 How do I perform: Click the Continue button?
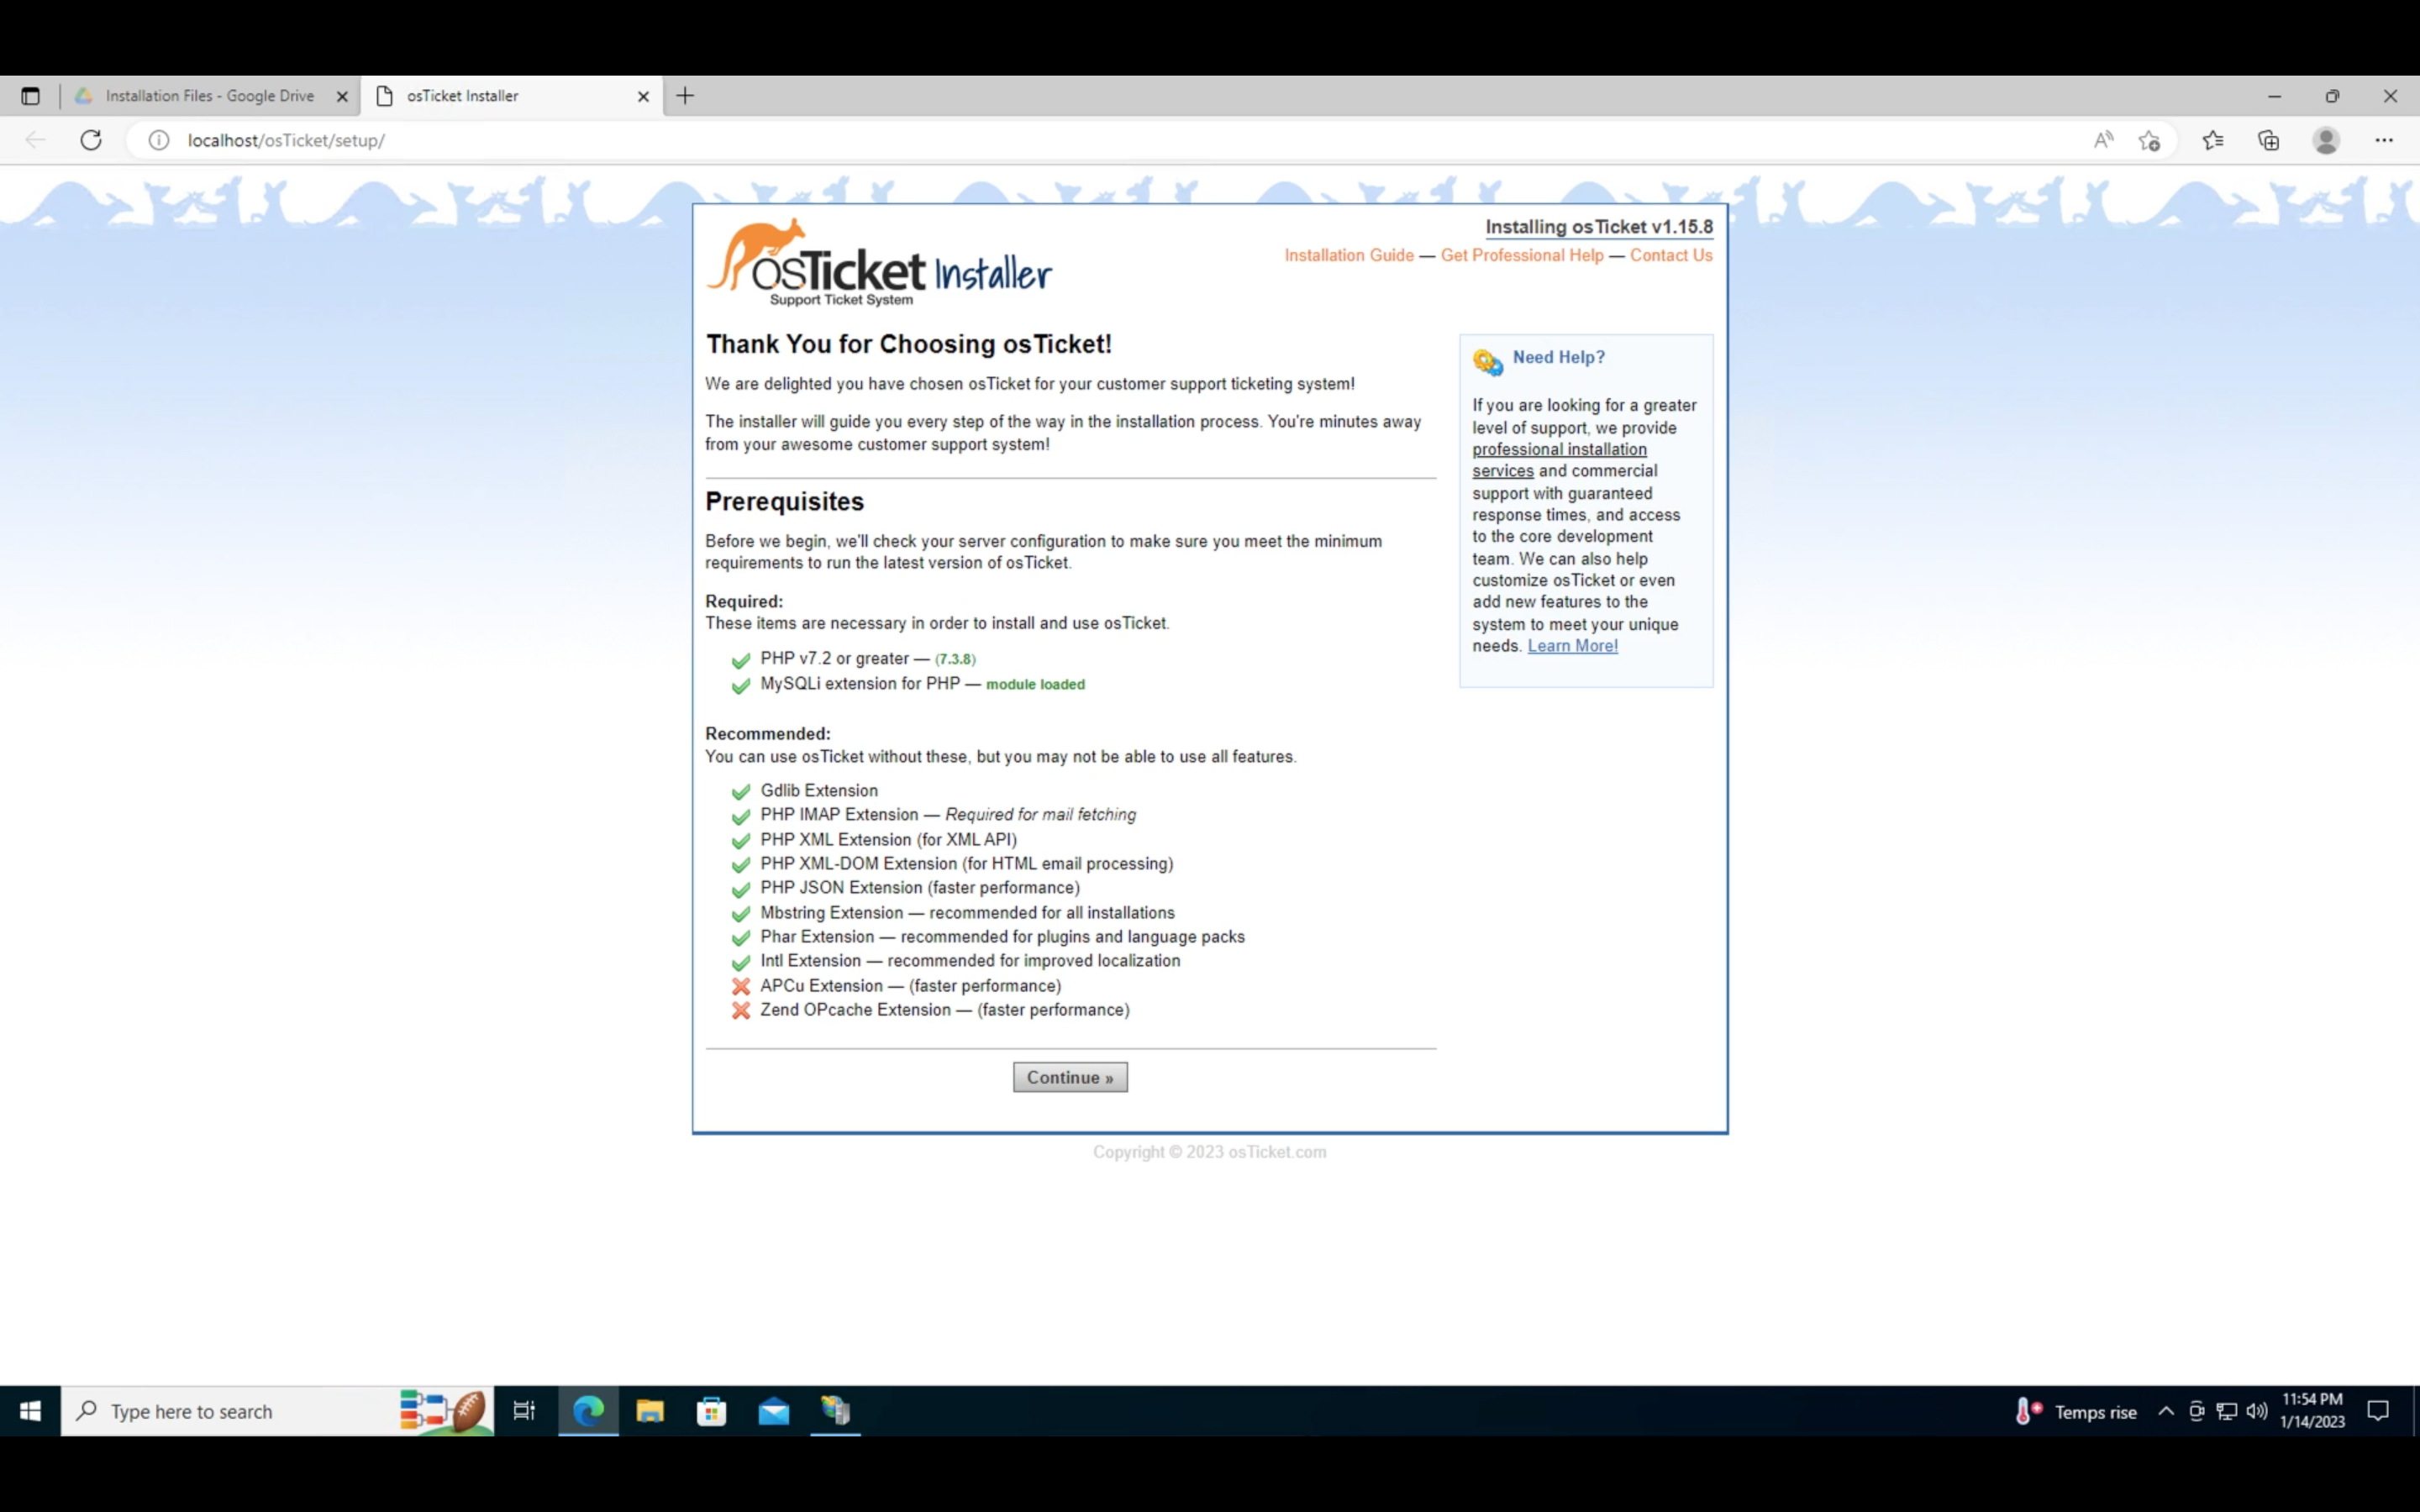1069,1077
